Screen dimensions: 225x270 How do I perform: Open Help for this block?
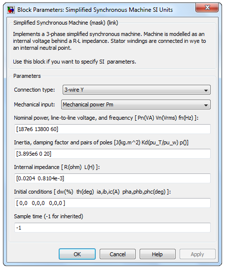click(x=157, y=254)
